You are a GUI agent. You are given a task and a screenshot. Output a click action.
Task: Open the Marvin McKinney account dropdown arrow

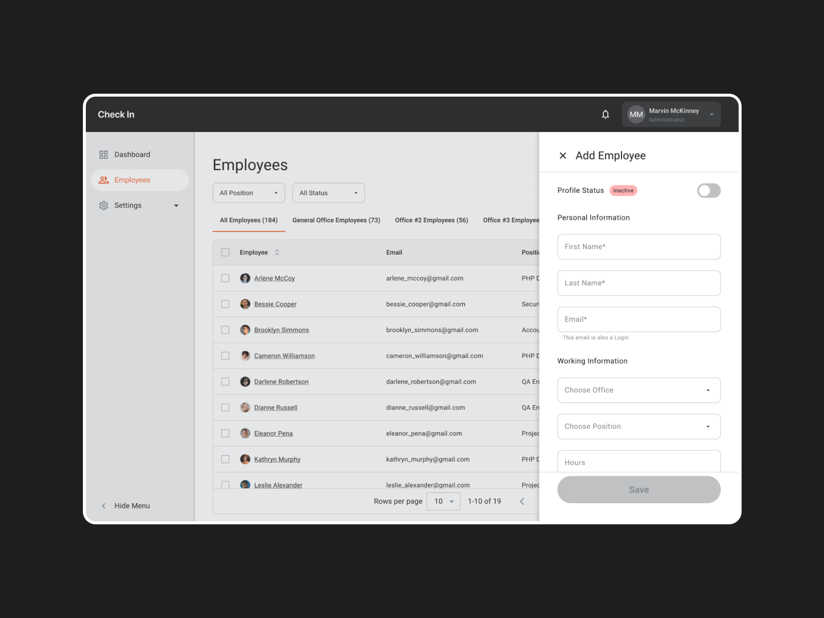(x=711, y=114)
